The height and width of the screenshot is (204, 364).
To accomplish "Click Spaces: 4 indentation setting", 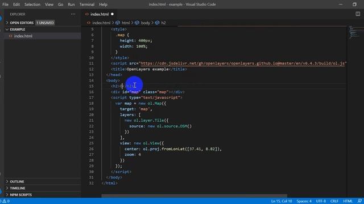I will 304,201.
